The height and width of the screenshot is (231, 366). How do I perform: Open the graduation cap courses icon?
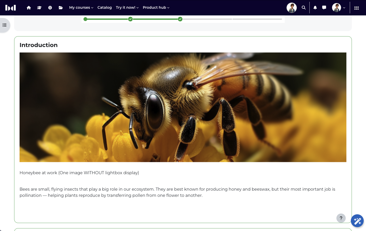coord(39,8)
